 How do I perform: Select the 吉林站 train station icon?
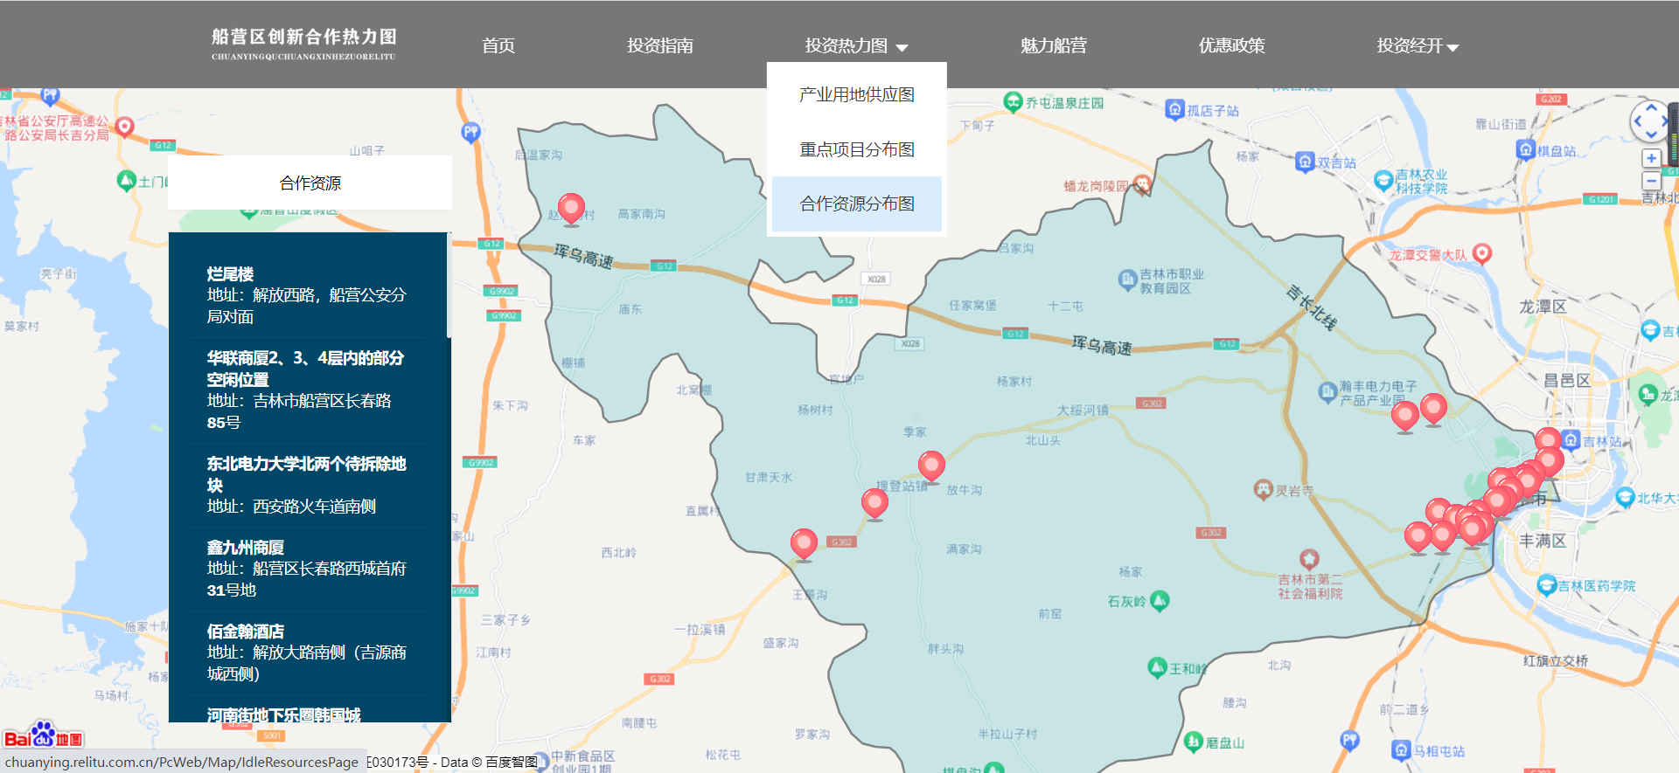coord(1571,440)
